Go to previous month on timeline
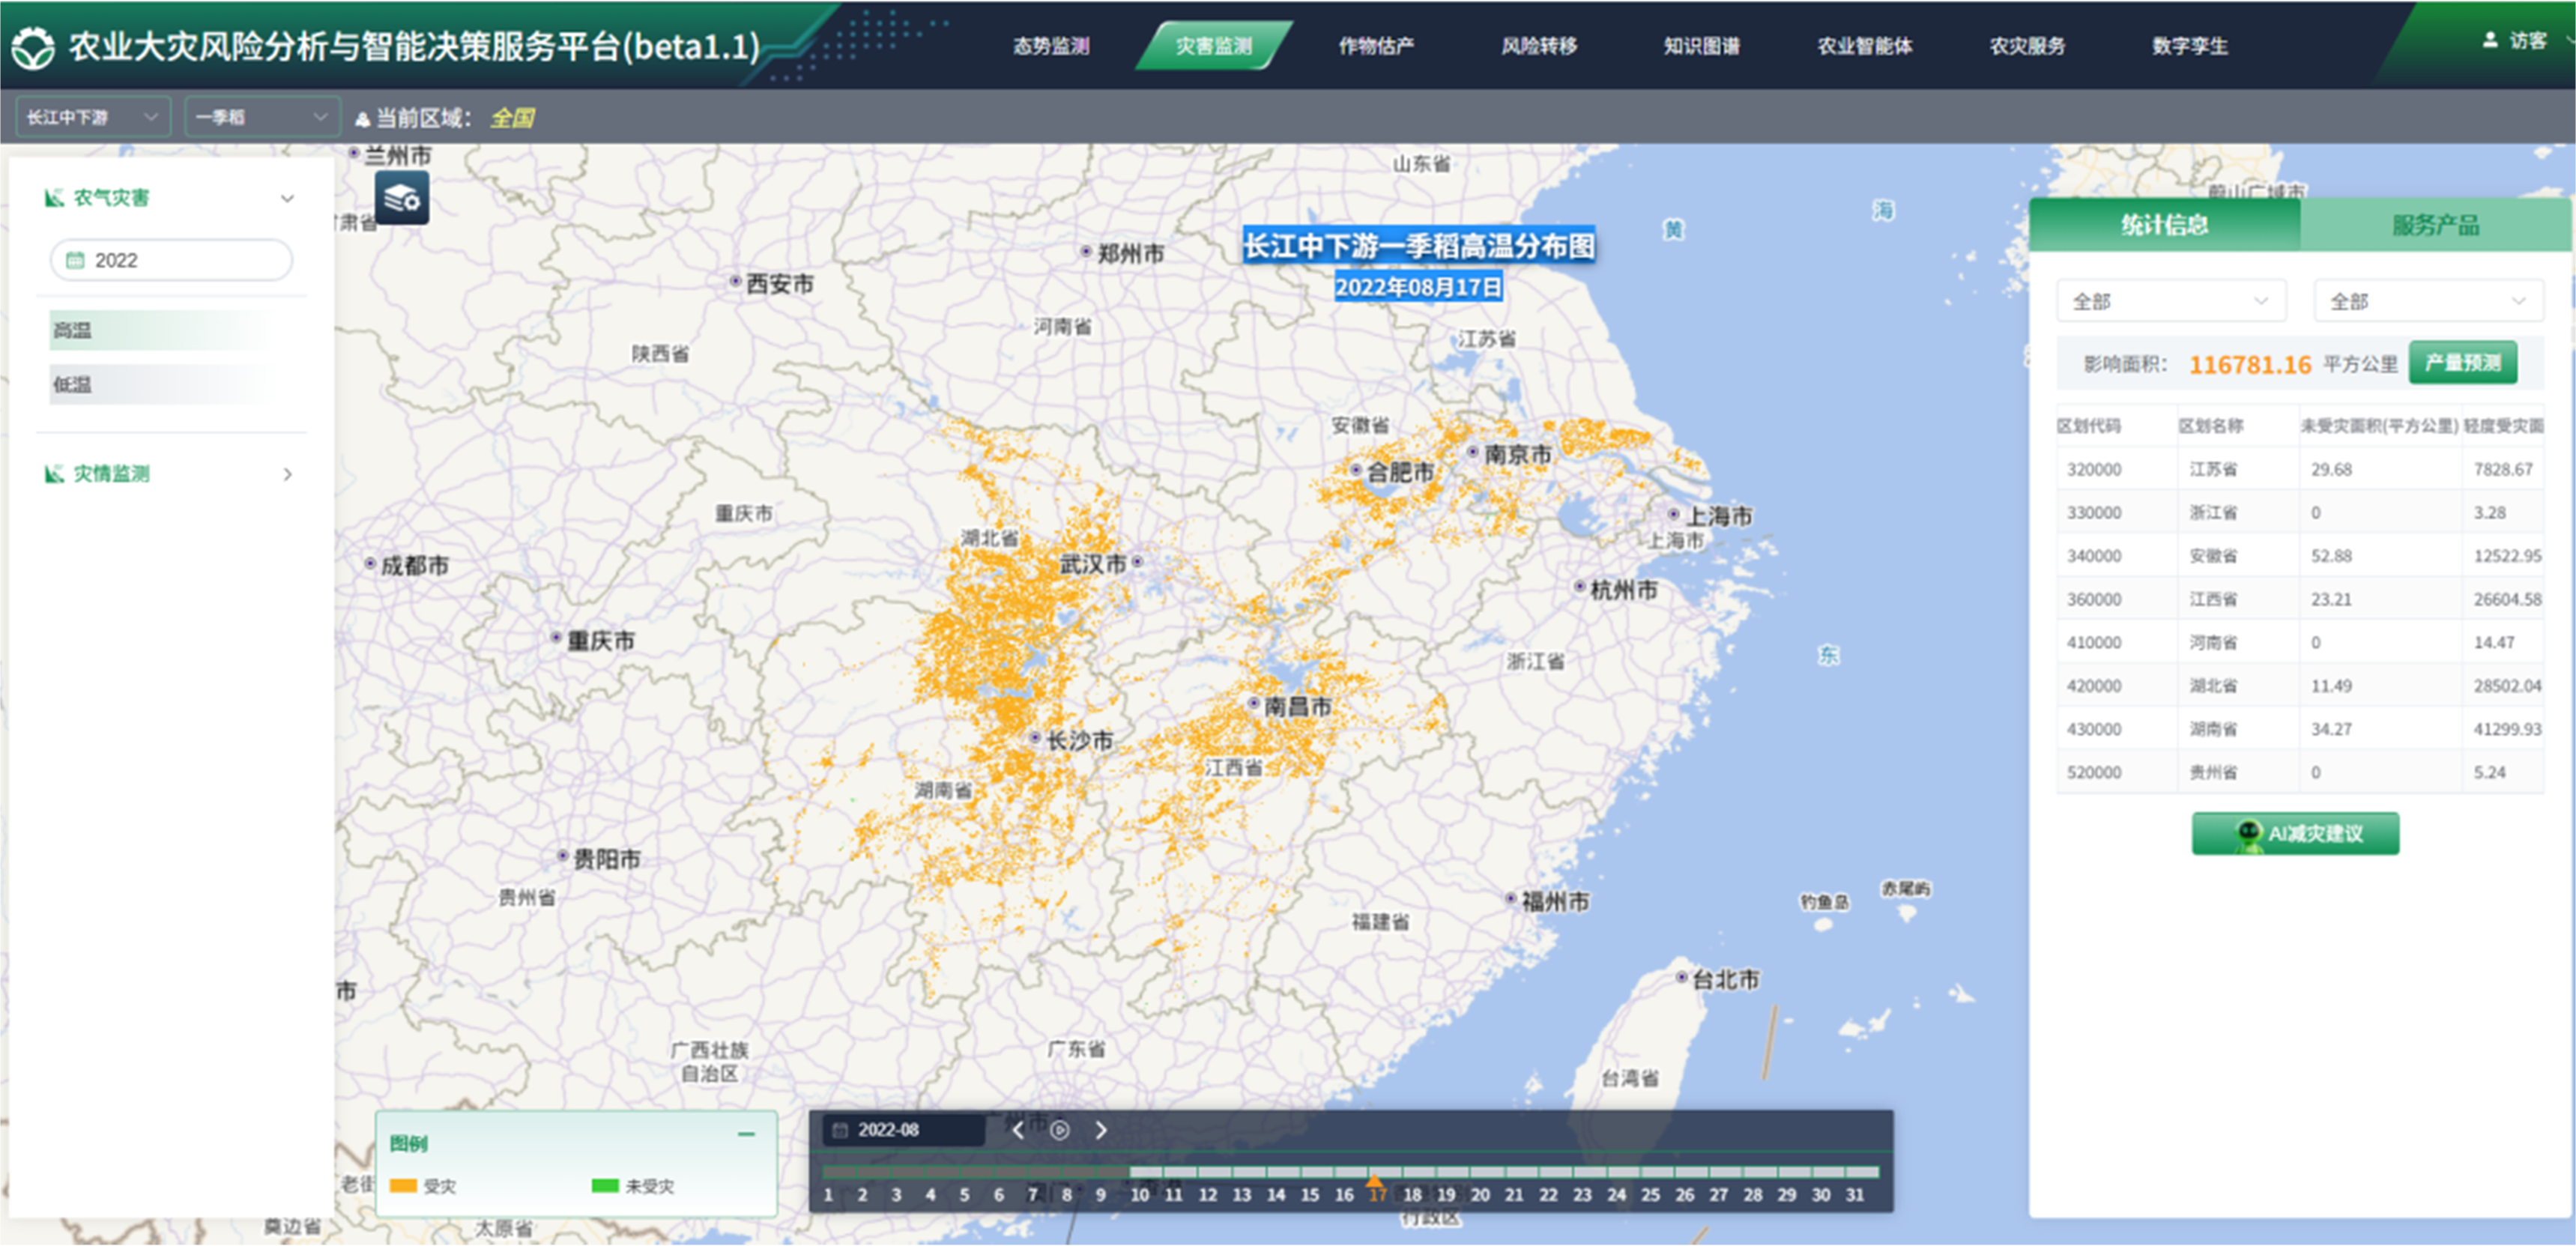This screenshot has width=2576, height=1246. 1018,1130
